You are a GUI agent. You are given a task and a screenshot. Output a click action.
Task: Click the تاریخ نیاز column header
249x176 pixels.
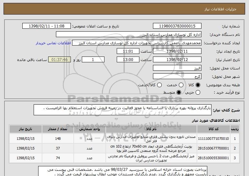26,129
